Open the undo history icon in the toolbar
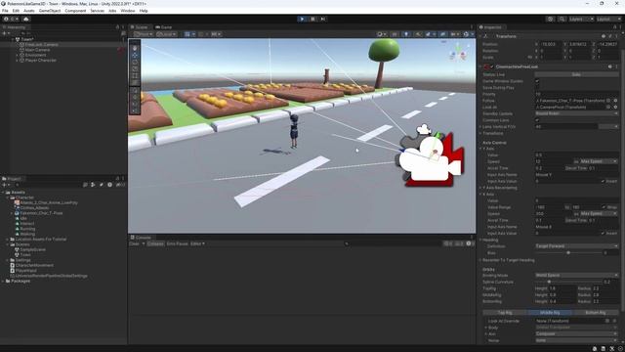625x352 pixels. (x=551, y=19)
